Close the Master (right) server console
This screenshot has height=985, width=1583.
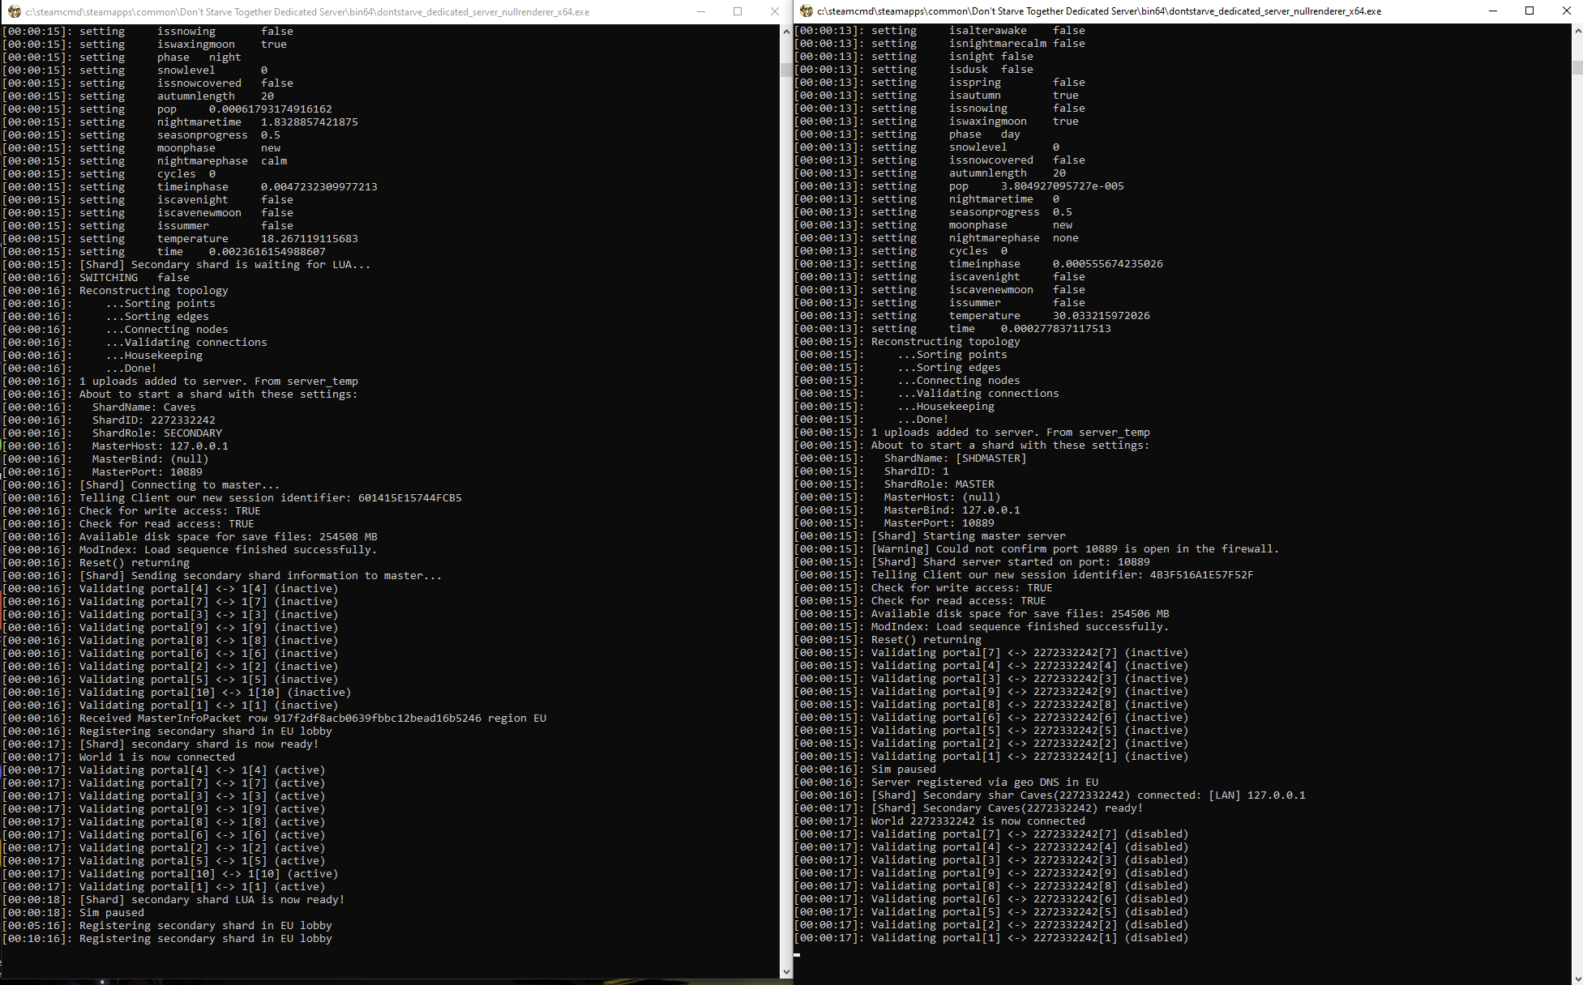[1566, 11]
